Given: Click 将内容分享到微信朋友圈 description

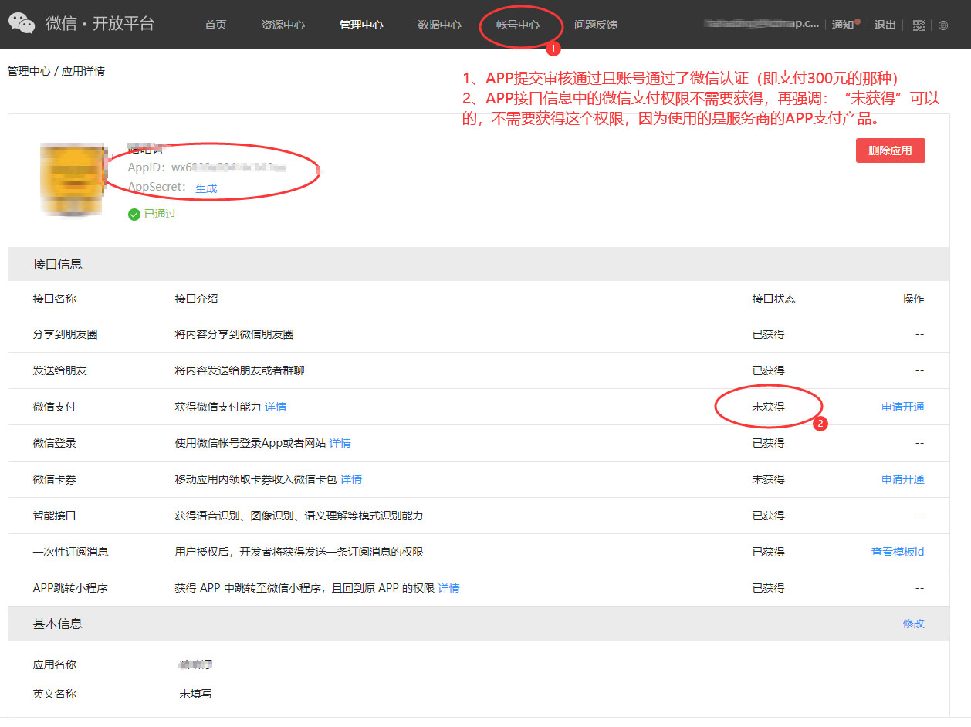Looking at the screenshot, I should [235, 334].
